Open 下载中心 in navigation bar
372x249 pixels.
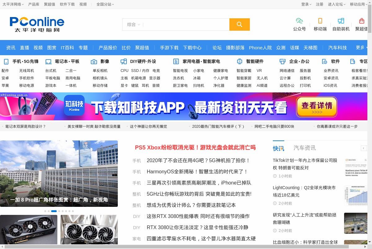click(192, 48)
